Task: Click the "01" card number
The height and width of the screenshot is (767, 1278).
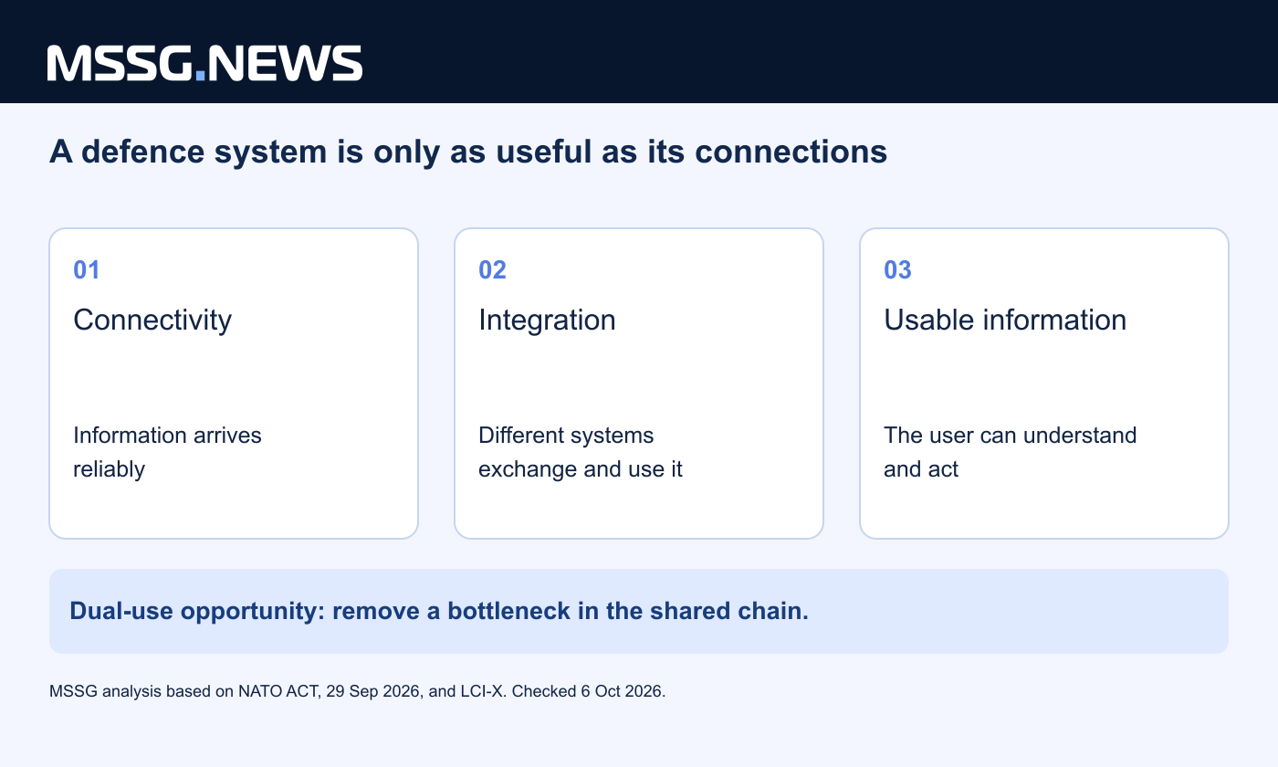Action: [x=87, y=270]
